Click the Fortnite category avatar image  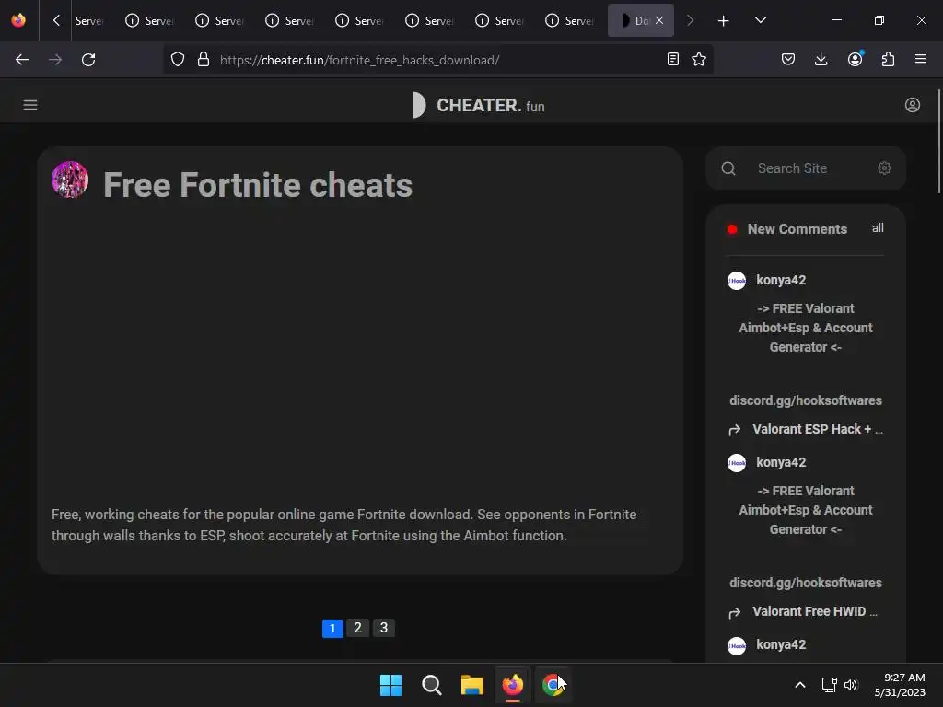point(70,180)
